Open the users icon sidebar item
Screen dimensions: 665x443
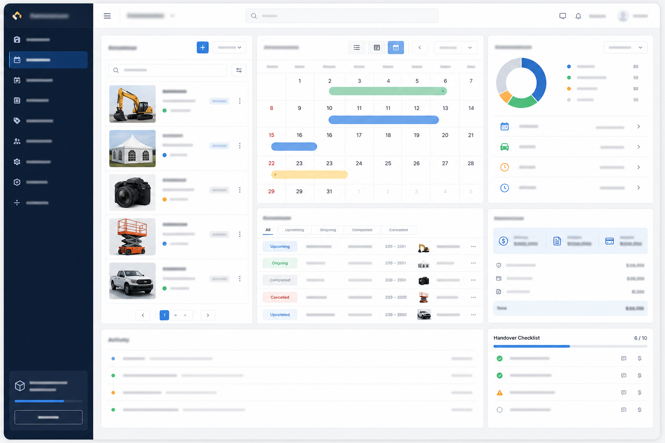tap(17, 141)
